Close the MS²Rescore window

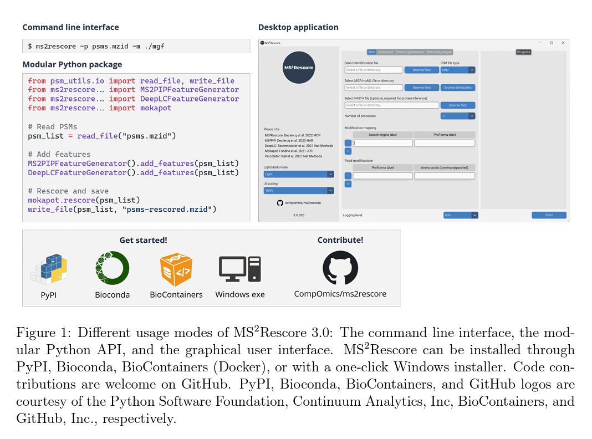click(x=563, y=43)
